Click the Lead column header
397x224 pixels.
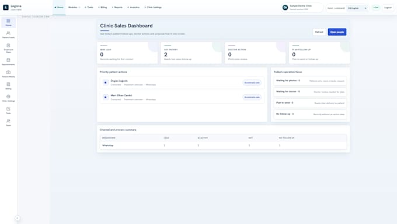[166, 138]
